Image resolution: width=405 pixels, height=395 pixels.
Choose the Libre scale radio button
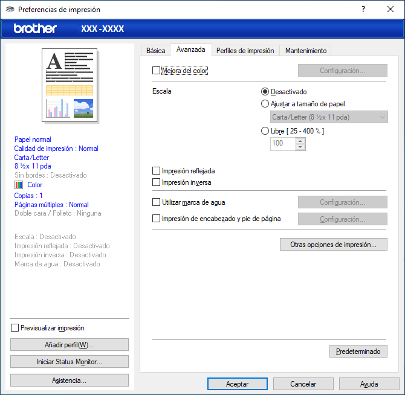[x=265, y=130]
